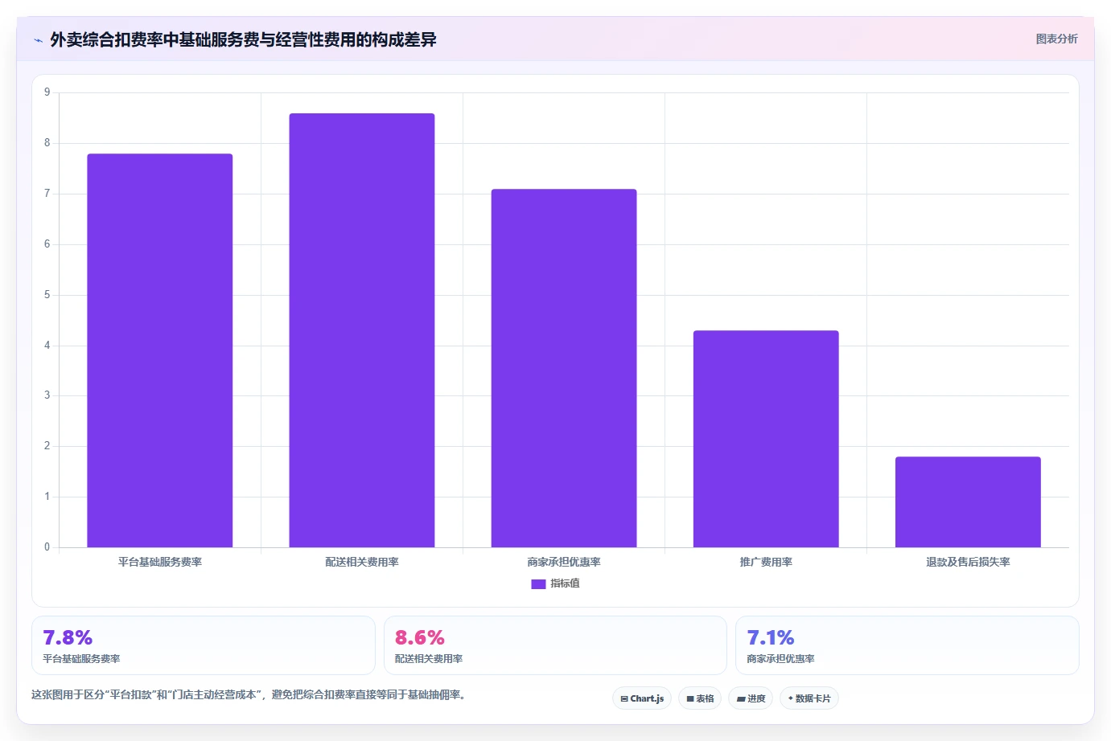Click the y-axis value 5
This screenshot has height=741, width=1111.
tap(47, 295)
